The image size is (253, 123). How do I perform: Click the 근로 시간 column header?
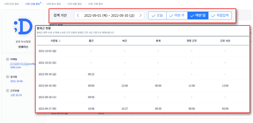coord(225,41)
